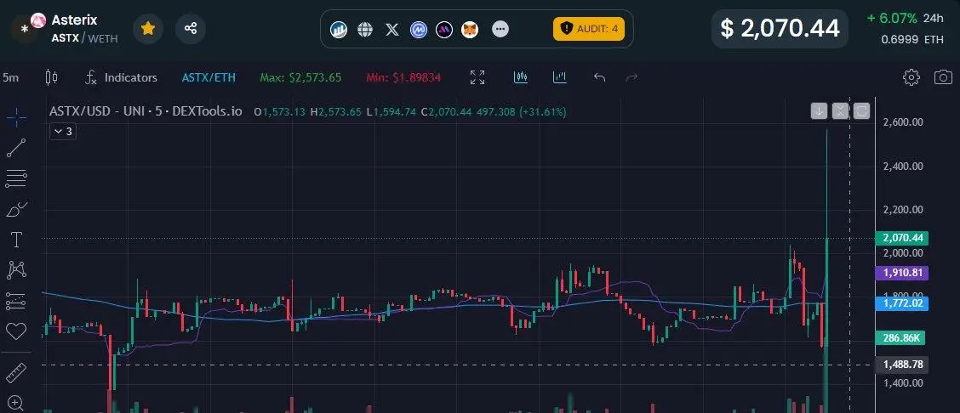The height and width of the screenshot is (413, 960).
Task: Open chart settings gear
Action: tap(911, 77)
